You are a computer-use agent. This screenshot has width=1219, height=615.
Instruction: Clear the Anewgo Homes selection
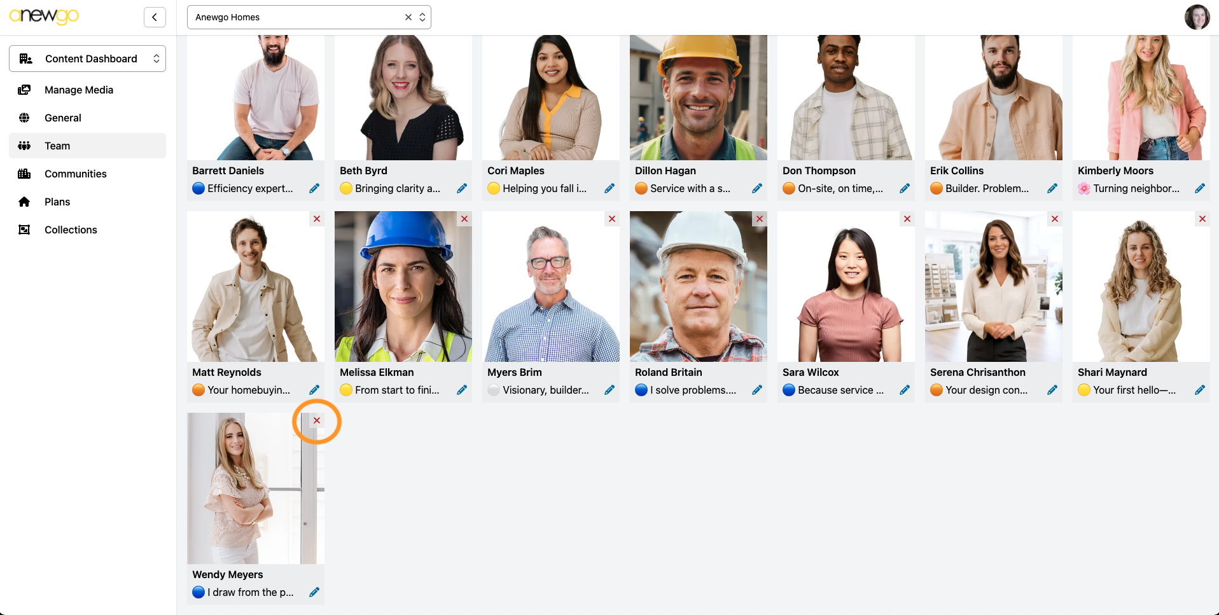(x=408, y=17)
